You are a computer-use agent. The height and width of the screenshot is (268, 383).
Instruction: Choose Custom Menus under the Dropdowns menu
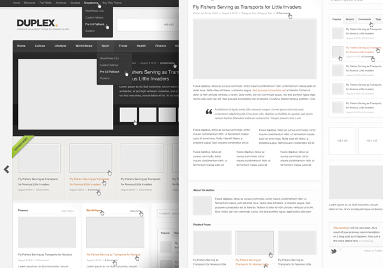pyautogui.click(x=94, y=18)
